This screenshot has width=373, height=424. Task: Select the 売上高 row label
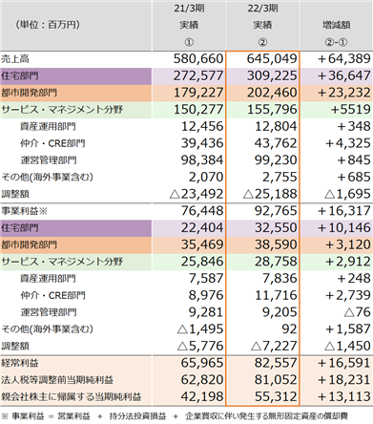[15, 59]
